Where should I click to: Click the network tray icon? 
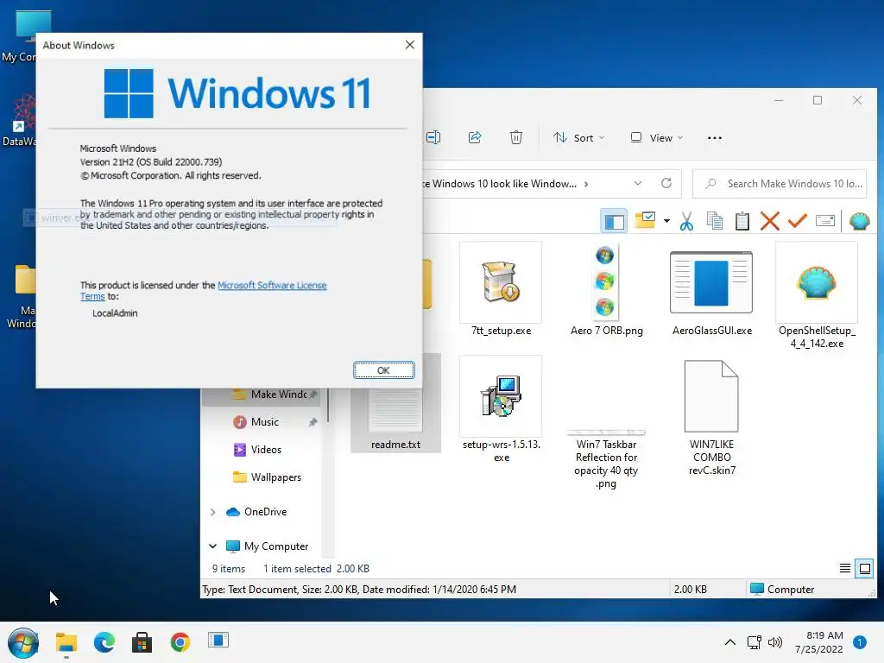coord(754,642)
